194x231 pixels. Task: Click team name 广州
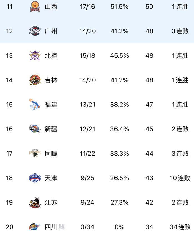pos(51,31)
